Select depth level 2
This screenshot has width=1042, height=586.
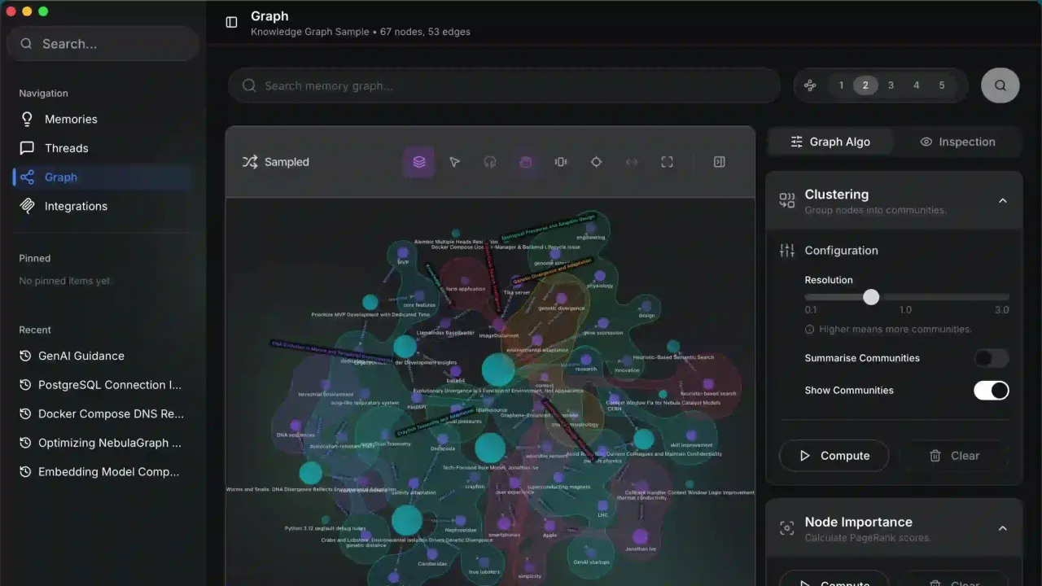[x=865, y=85]
